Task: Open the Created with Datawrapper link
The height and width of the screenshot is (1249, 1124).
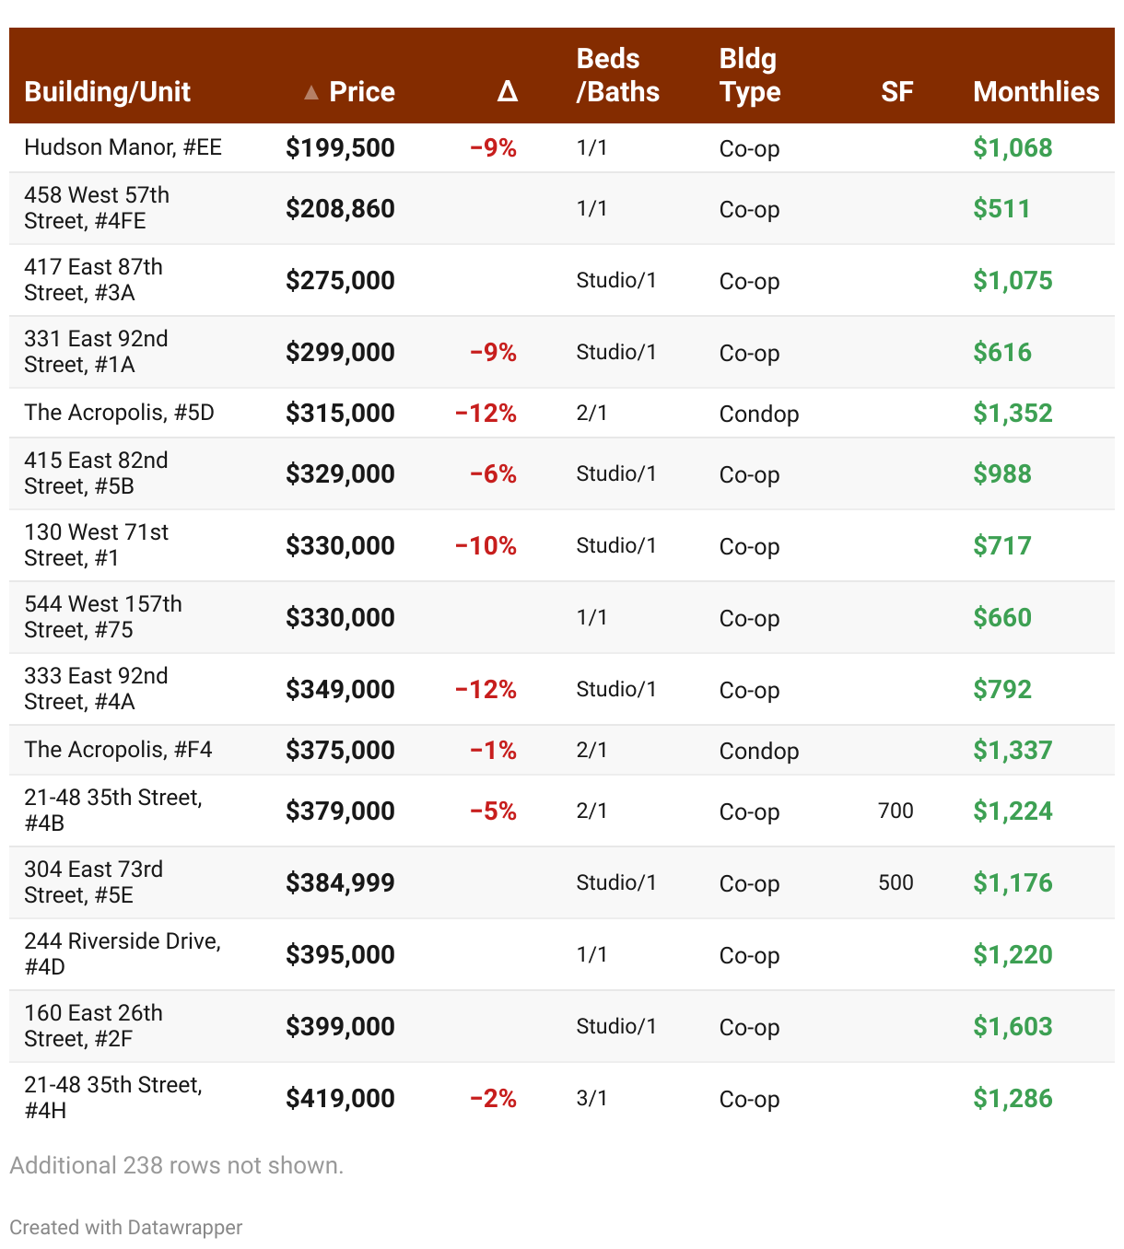Action: coord(126,1227)
